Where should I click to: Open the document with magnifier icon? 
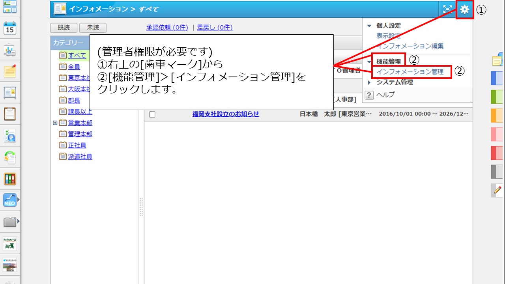click(10, 136)
